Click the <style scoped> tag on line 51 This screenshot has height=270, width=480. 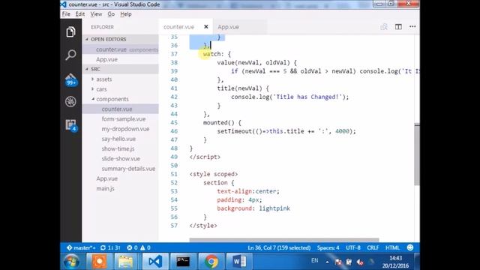tap(213, 174)
